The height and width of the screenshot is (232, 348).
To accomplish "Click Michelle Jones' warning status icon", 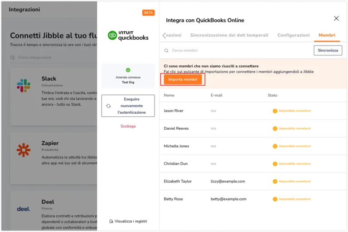I will [275, 146].
